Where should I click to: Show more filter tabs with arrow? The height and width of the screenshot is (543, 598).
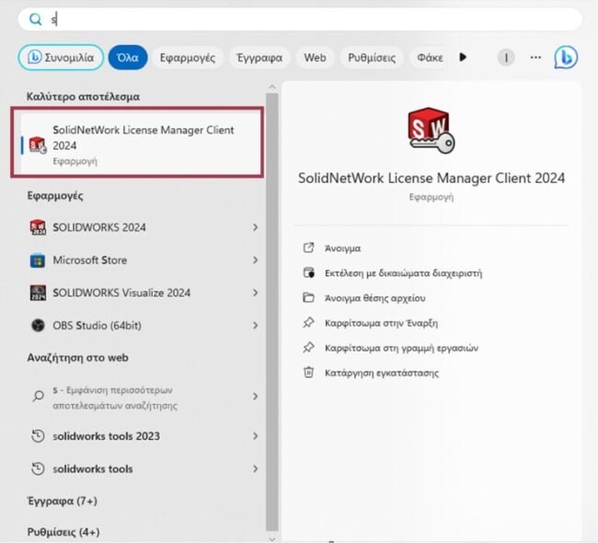(463, 57)
